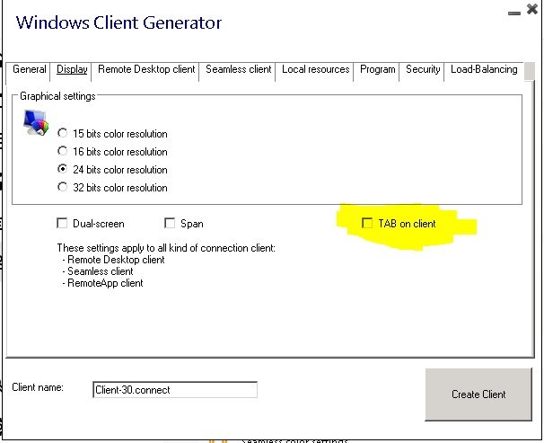
Task: Select the Local resources tab
Action: coord(315,70)
